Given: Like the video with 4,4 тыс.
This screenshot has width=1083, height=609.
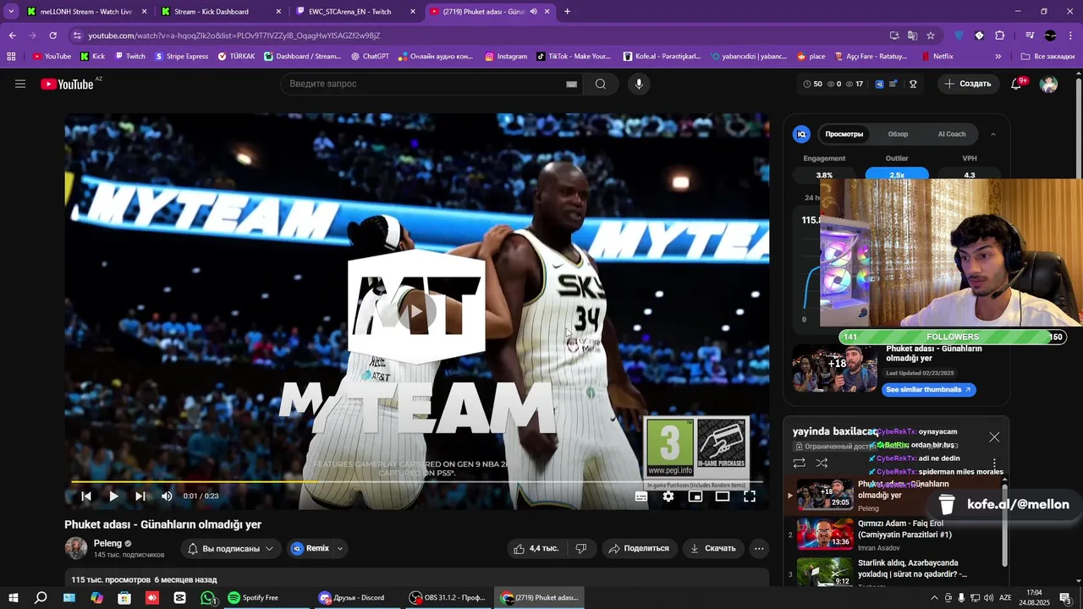Looking at the screenshot, I should tap(536, 548).
